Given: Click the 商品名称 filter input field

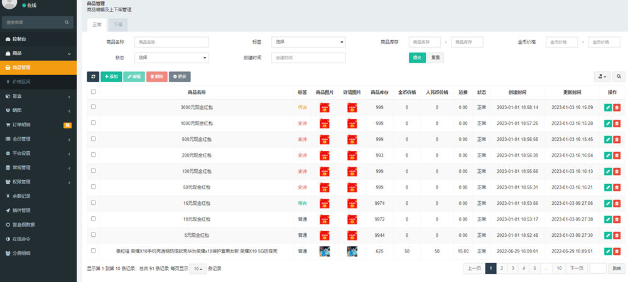Looking at the screenshot, I should [171, 42].
